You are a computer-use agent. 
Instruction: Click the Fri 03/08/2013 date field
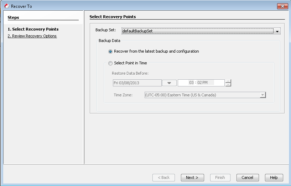click(x=137, y=83)
